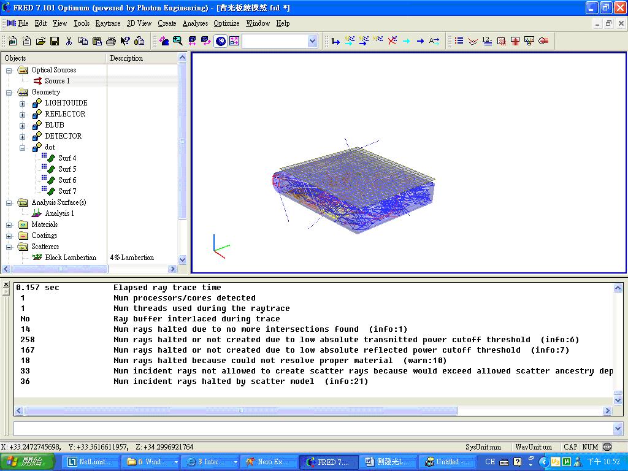628x471 pixels.
Task: Click the command input field below output
Action: point(313,429)
